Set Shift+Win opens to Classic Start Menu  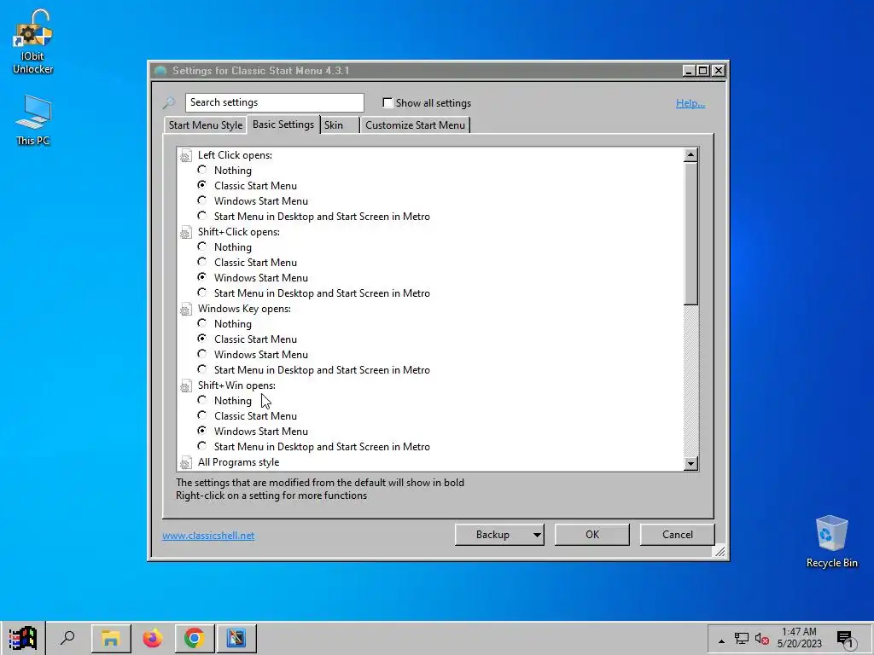click(201, 415)
